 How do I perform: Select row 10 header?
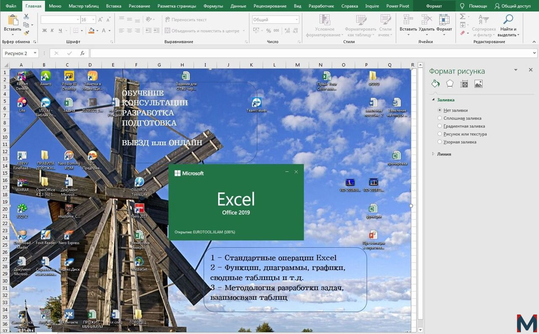pos(5,137)
